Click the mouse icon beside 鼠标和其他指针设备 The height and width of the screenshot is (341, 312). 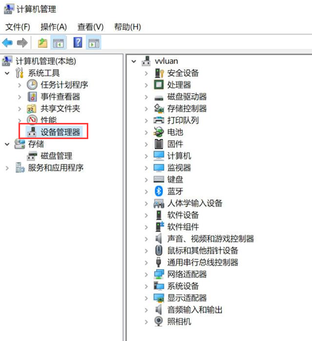click(159, 250)
